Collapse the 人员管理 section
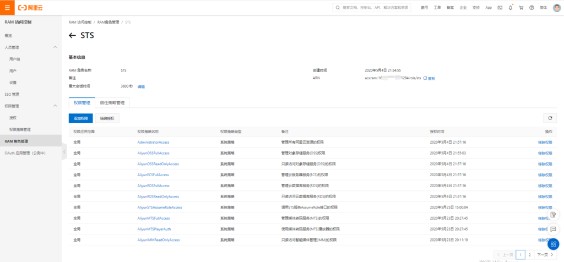564x262 pixels. click(x=55, y=47)
